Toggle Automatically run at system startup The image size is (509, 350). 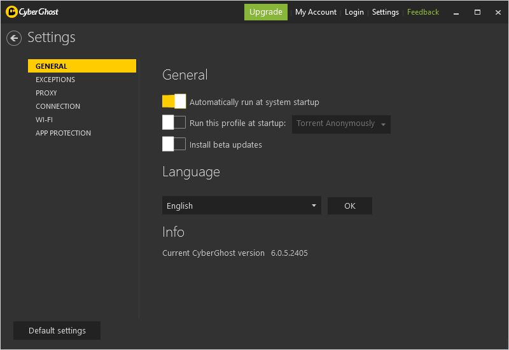[174, 101]
